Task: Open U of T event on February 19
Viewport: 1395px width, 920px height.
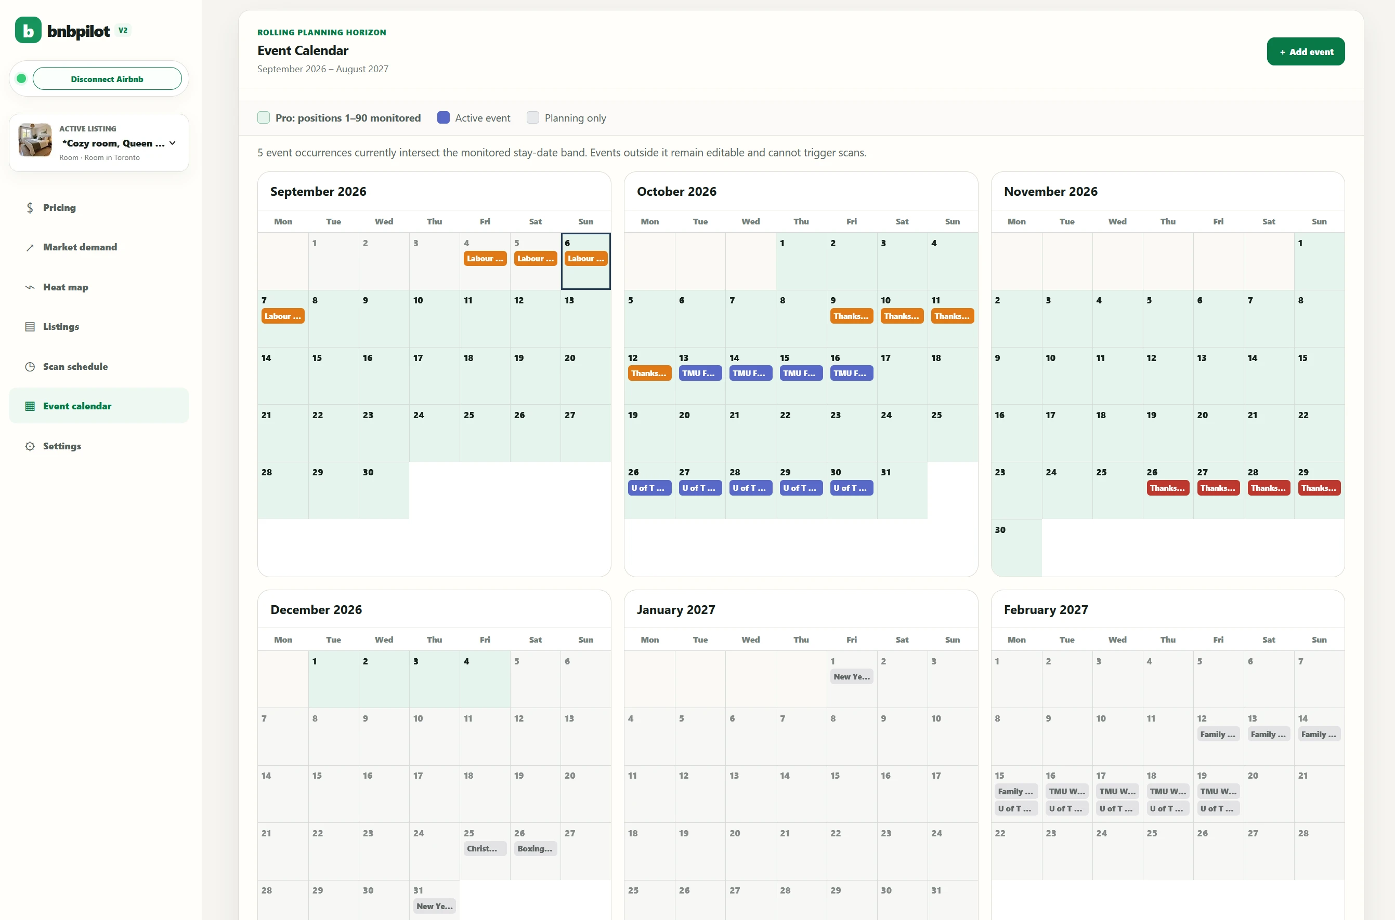Action: click(x=1218, y=809)
